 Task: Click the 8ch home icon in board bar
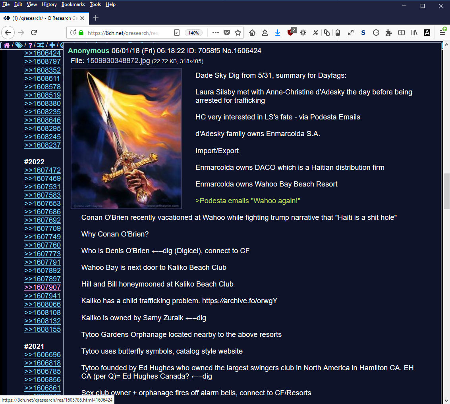pos(7,45)
